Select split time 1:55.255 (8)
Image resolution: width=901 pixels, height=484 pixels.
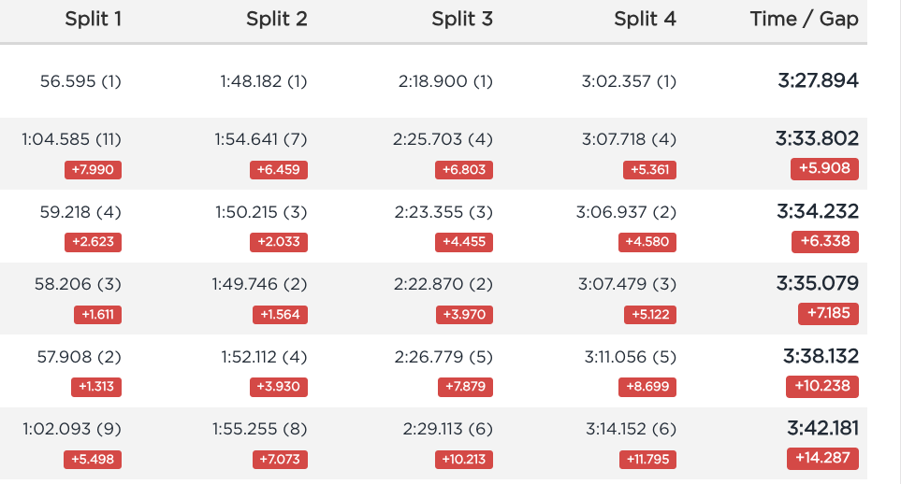[260, 430]
